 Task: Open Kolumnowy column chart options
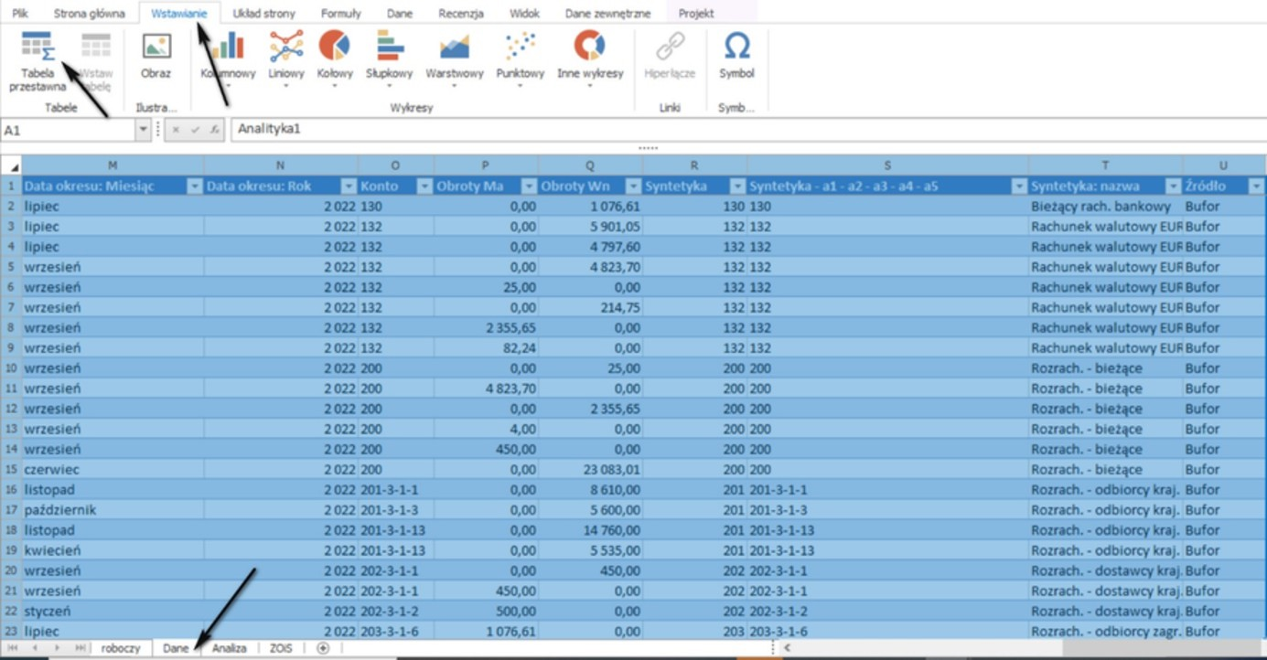[x=228, y=59]
